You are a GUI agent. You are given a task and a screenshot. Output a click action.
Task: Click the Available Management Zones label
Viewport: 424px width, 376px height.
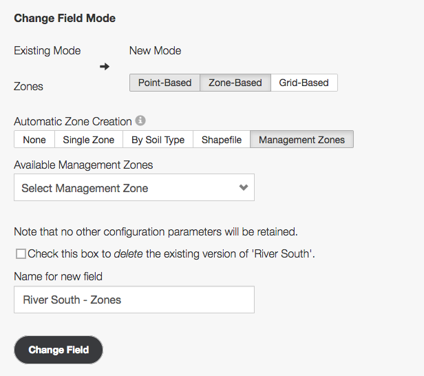tap(83, 165)
